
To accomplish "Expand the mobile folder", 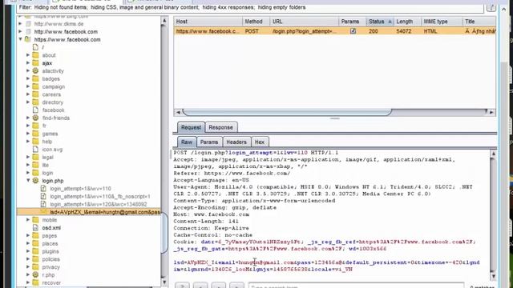I will click(29, 220).
